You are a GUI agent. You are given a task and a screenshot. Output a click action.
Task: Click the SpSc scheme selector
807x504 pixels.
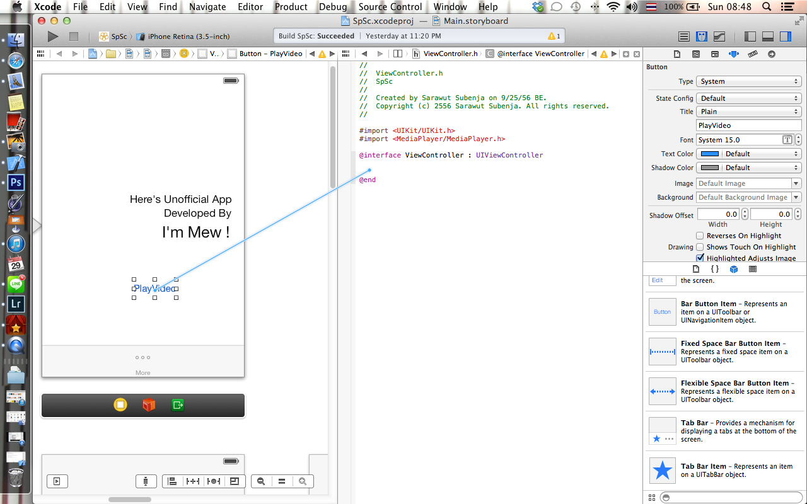click(x=113, y=37)
